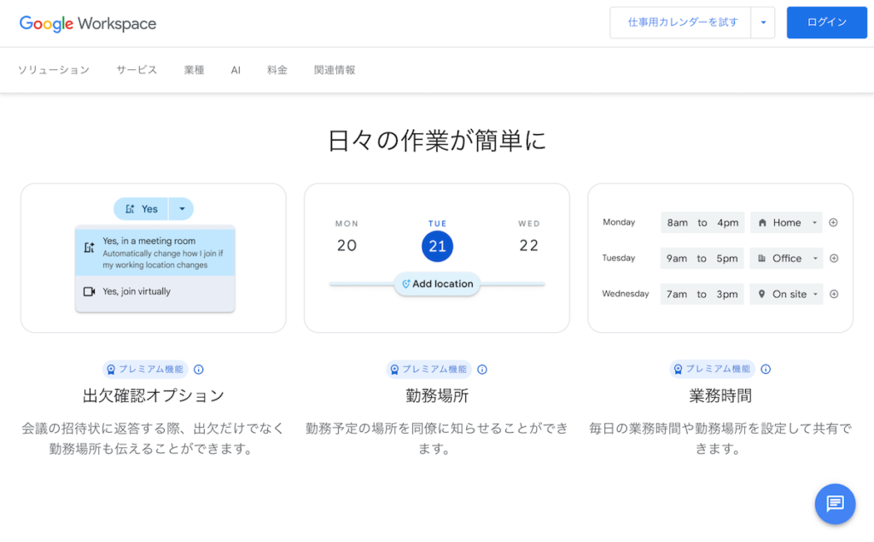This screenshot has width=874, height=542.
Task: Click the meeting room icon in Yes option
Action: point(89,248)
